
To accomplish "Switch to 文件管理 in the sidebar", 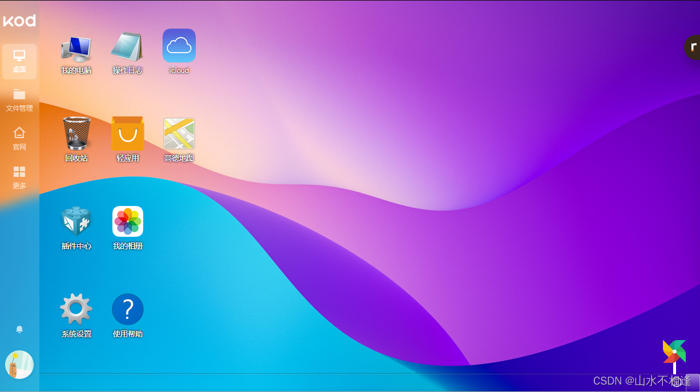I will click(x=19, y=100).
